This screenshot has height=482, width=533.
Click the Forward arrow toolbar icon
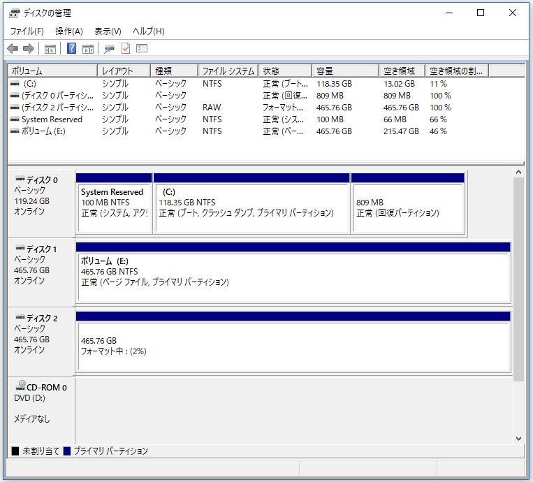[x=29, y=49]
